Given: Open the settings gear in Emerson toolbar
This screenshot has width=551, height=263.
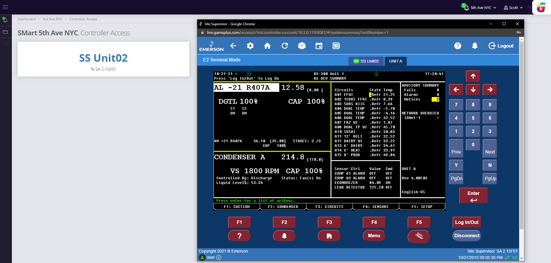Looking at the screenshot, I should [250, 46].
